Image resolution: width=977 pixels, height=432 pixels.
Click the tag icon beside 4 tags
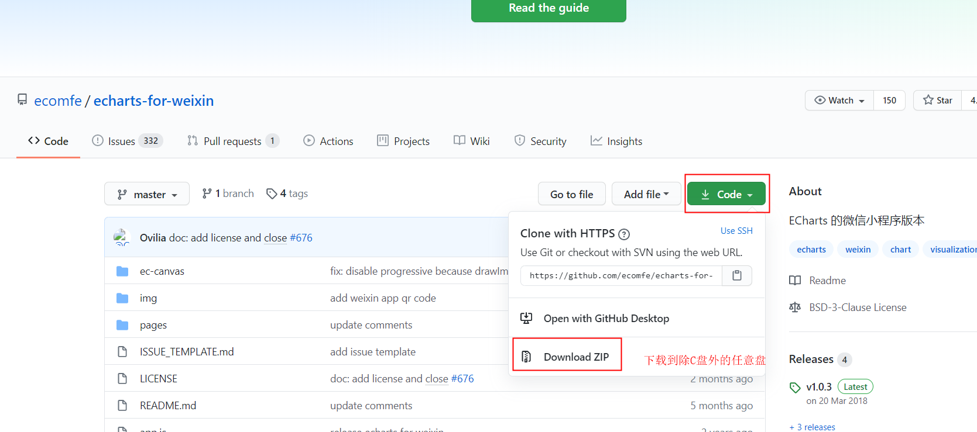tap(272, 193)
